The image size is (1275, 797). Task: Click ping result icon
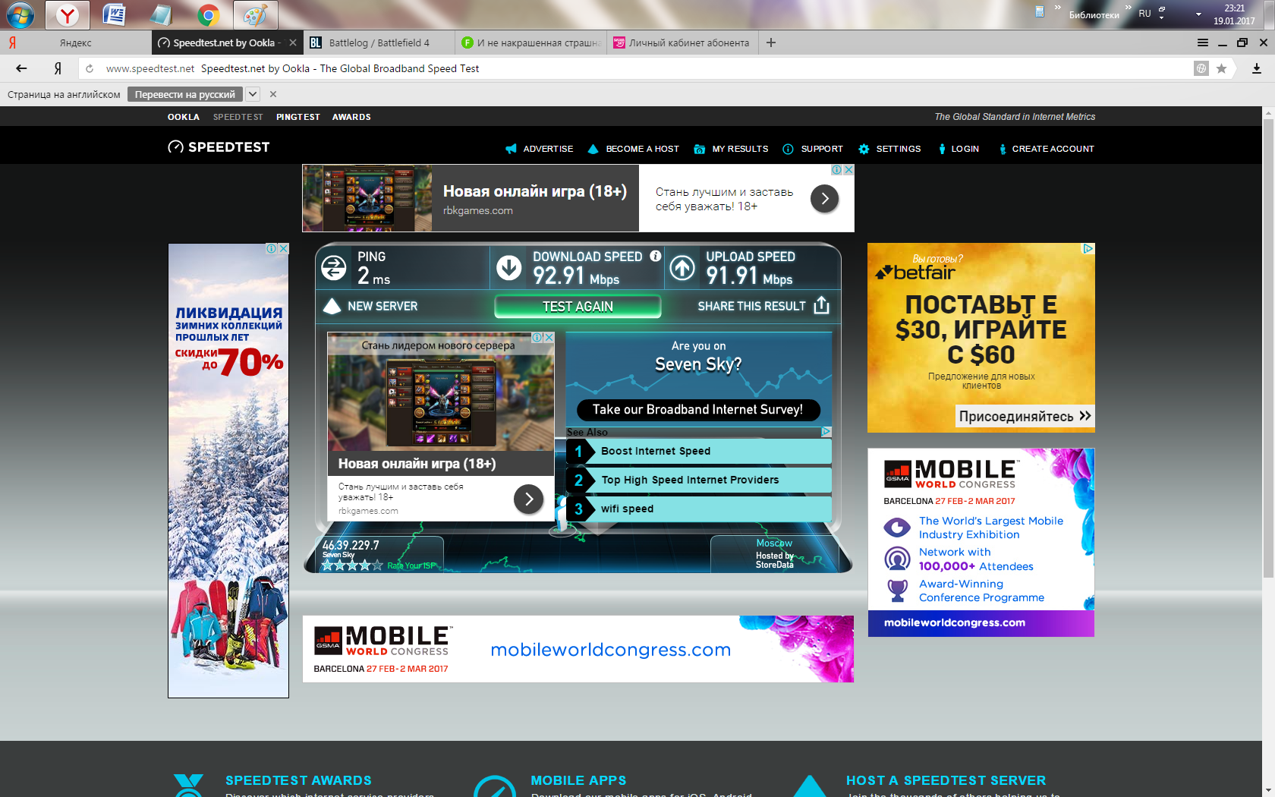click(x=334, y=268)
